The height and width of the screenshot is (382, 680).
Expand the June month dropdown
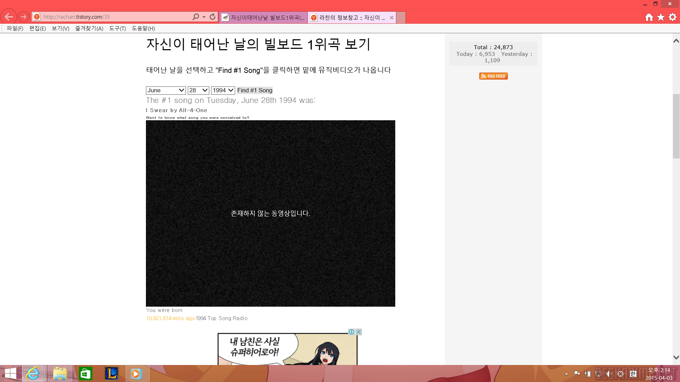click(x=166, y=91)
